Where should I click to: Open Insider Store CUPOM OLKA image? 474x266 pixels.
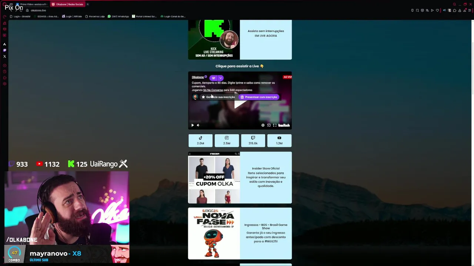coord(214,178)
